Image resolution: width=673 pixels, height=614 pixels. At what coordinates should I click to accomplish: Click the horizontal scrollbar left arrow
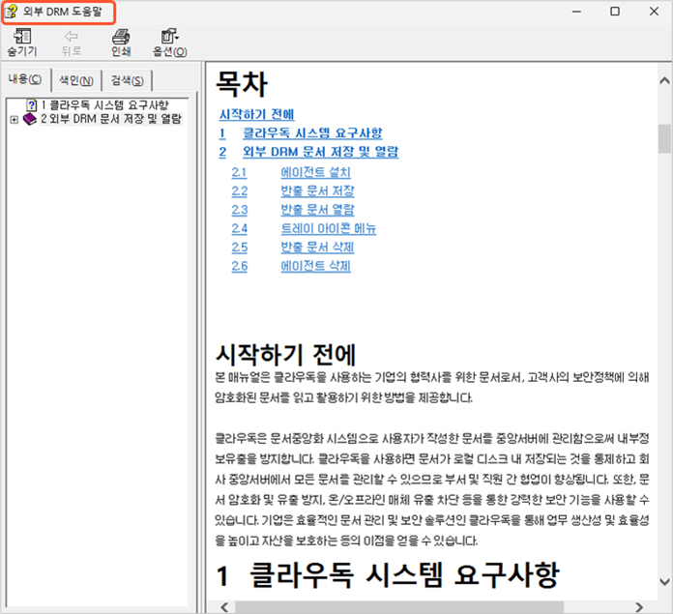[x=224, y=606]
